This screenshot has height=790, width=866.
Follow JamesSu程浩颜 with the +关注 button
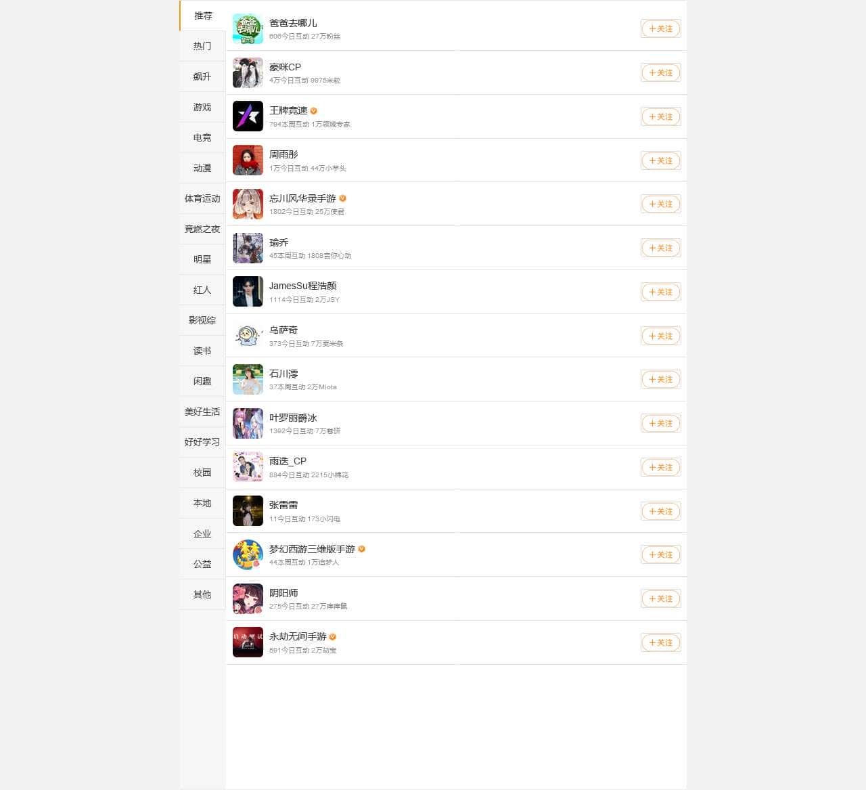point(661,292)
